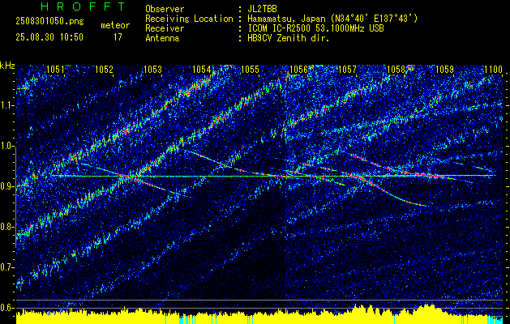Click time marker 1052

click(x=104, y=70)
